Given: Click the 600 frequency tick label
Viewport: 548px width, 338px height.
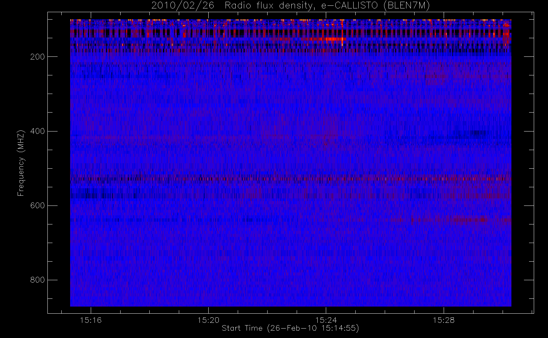Looking at the screenshot, I should (x=38, y=206).
